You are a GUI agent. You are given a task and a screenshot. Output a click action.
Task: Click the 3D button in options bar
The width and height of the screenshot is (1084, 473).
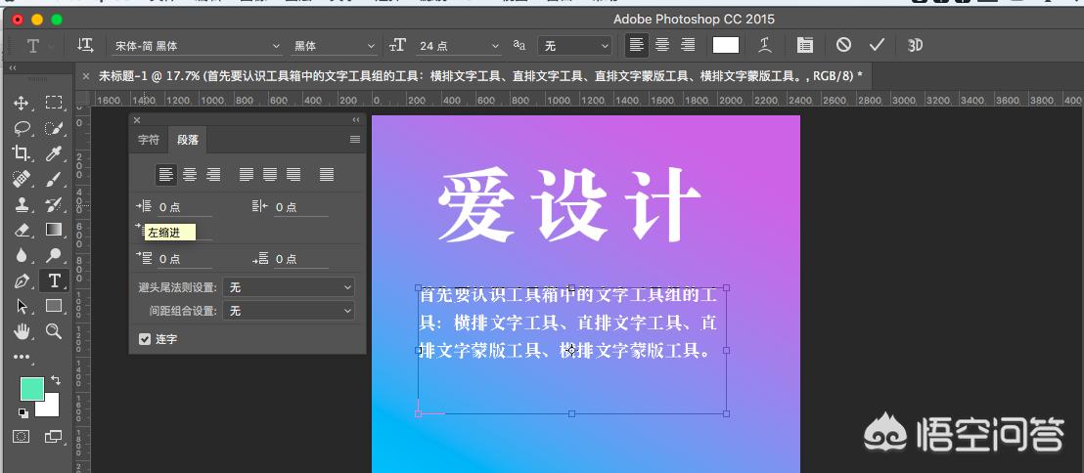[916, 46]
